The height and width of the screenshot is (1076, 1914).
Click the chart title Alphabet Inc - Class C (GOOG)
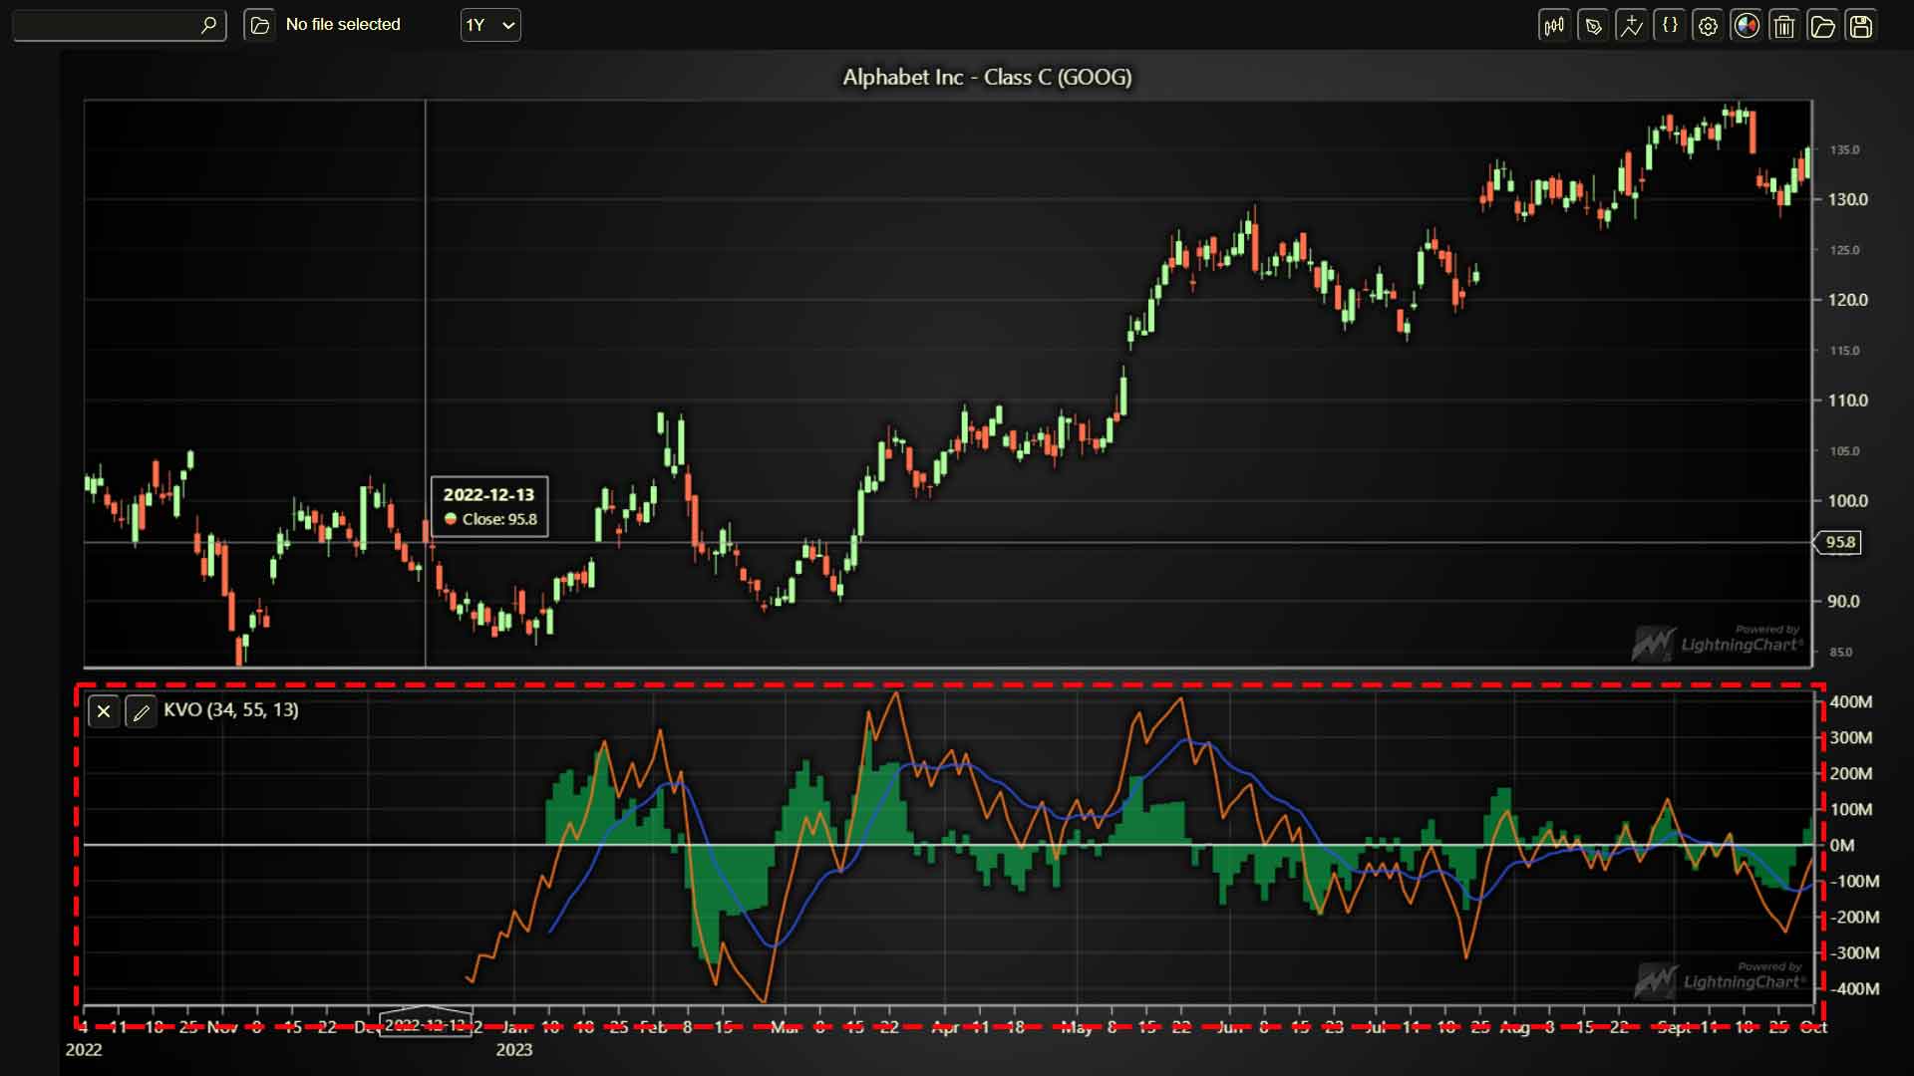(987, 77)
